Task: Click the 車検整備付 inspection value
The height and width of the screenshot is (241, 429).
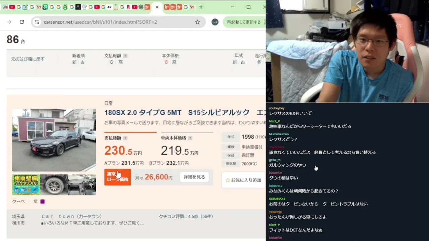Action: pyautogui.click(x=252, y=147)
